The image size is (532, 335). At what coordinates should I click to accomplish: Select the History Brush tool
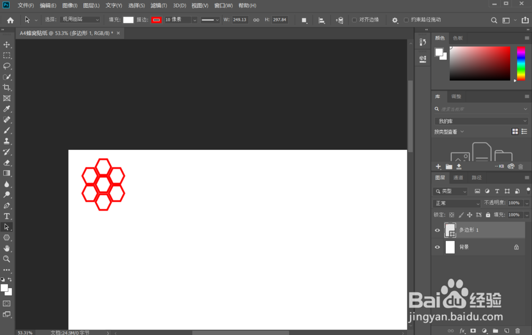[x=7, y=152]
